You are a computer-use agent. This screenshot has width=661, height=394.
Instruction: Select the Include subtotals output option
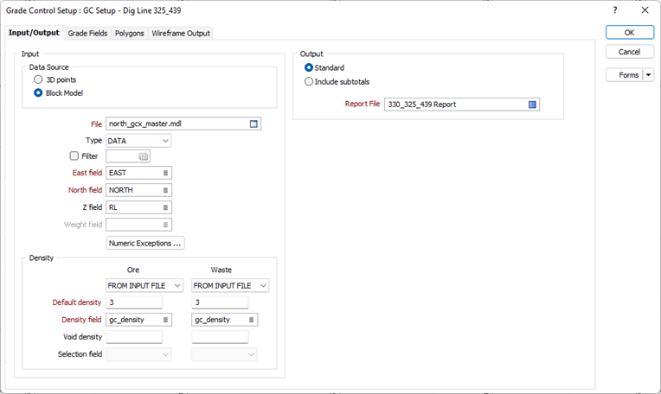click(309, 82)
